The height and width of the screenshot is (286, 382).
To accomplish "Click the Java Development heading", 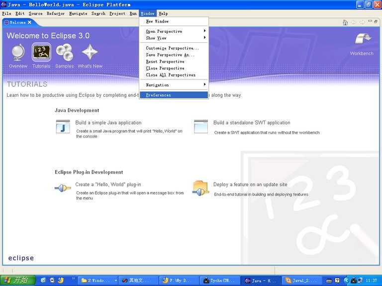I will point(77,110).
